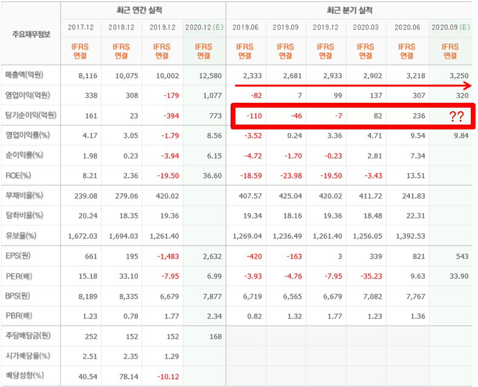Click the -10.12 payout ratio value

(168, 377)
